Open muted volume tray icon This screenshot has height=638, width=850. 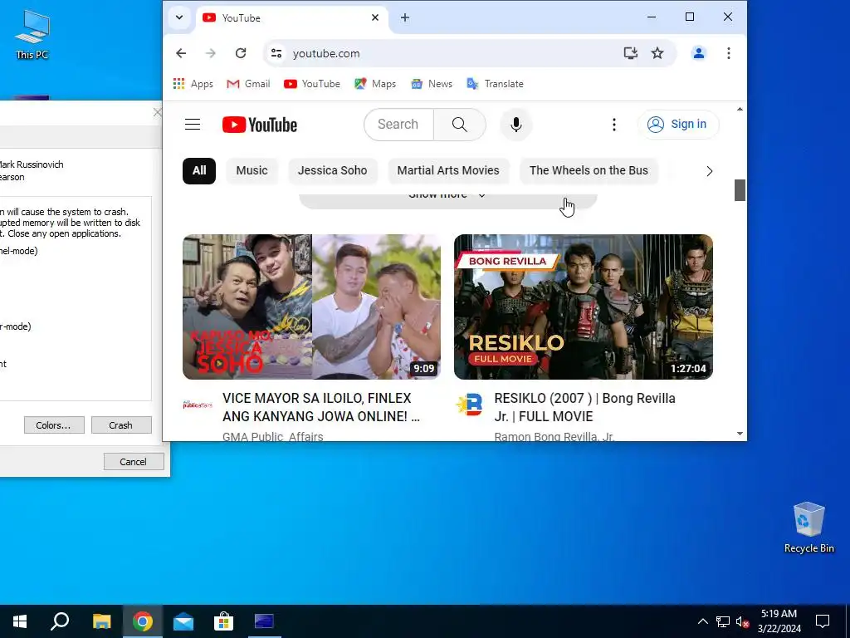[x=742, y=621]
